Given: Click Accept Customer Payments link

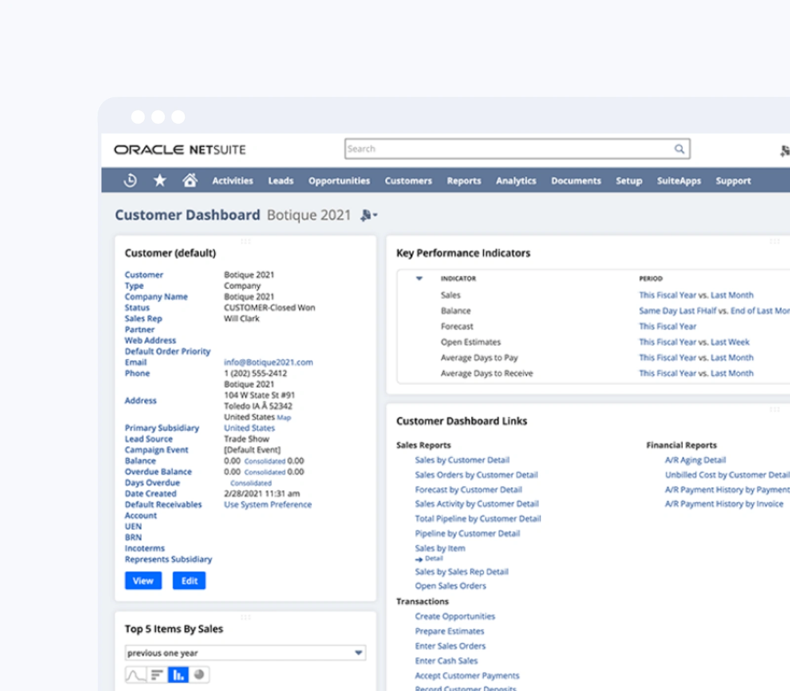Looking at the screenshot, I should tap(467, 676).
